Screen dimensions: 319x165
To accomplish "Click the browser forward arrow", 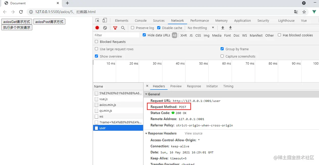I will (x=13, y=12).
